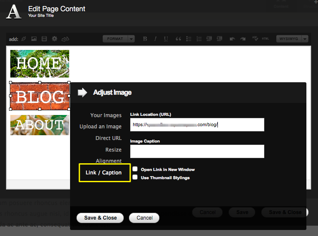The image size is (318, 236).
Task: Click the undo arrow icon
Action: 232,39
